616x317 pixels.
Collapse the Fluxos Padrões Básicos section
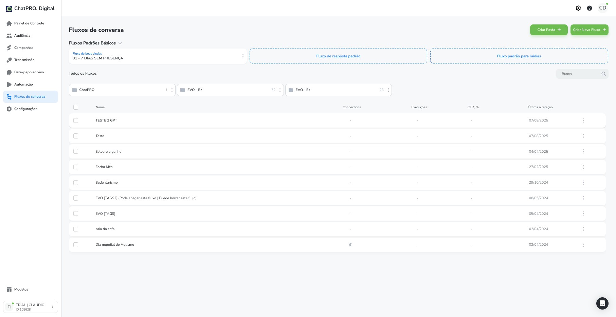pyautogui.click(x=120, y=43)
